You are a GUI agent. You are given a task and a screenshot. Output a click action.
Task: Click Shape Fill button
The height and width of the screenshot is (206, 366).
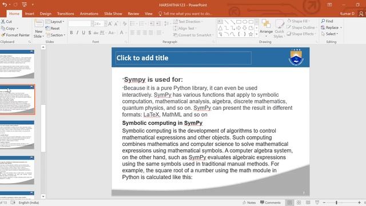pyautogui.click(x=299, y=21)
